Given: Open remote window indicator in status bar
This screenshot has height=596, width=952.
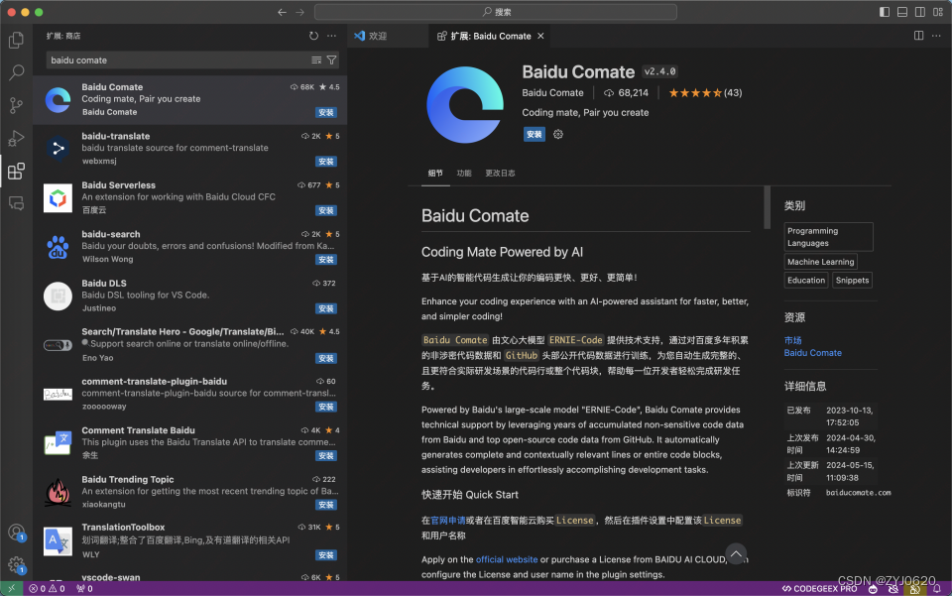Looking at the screenshot, I should 12,589.
